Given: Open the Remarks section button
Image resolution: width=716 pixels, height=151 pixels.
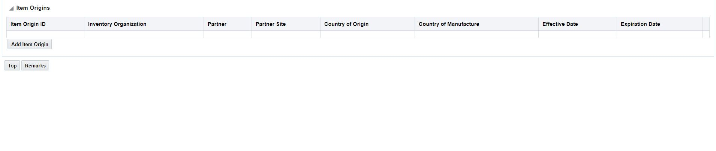Looking at the screenshot, I should click(35, 66).
